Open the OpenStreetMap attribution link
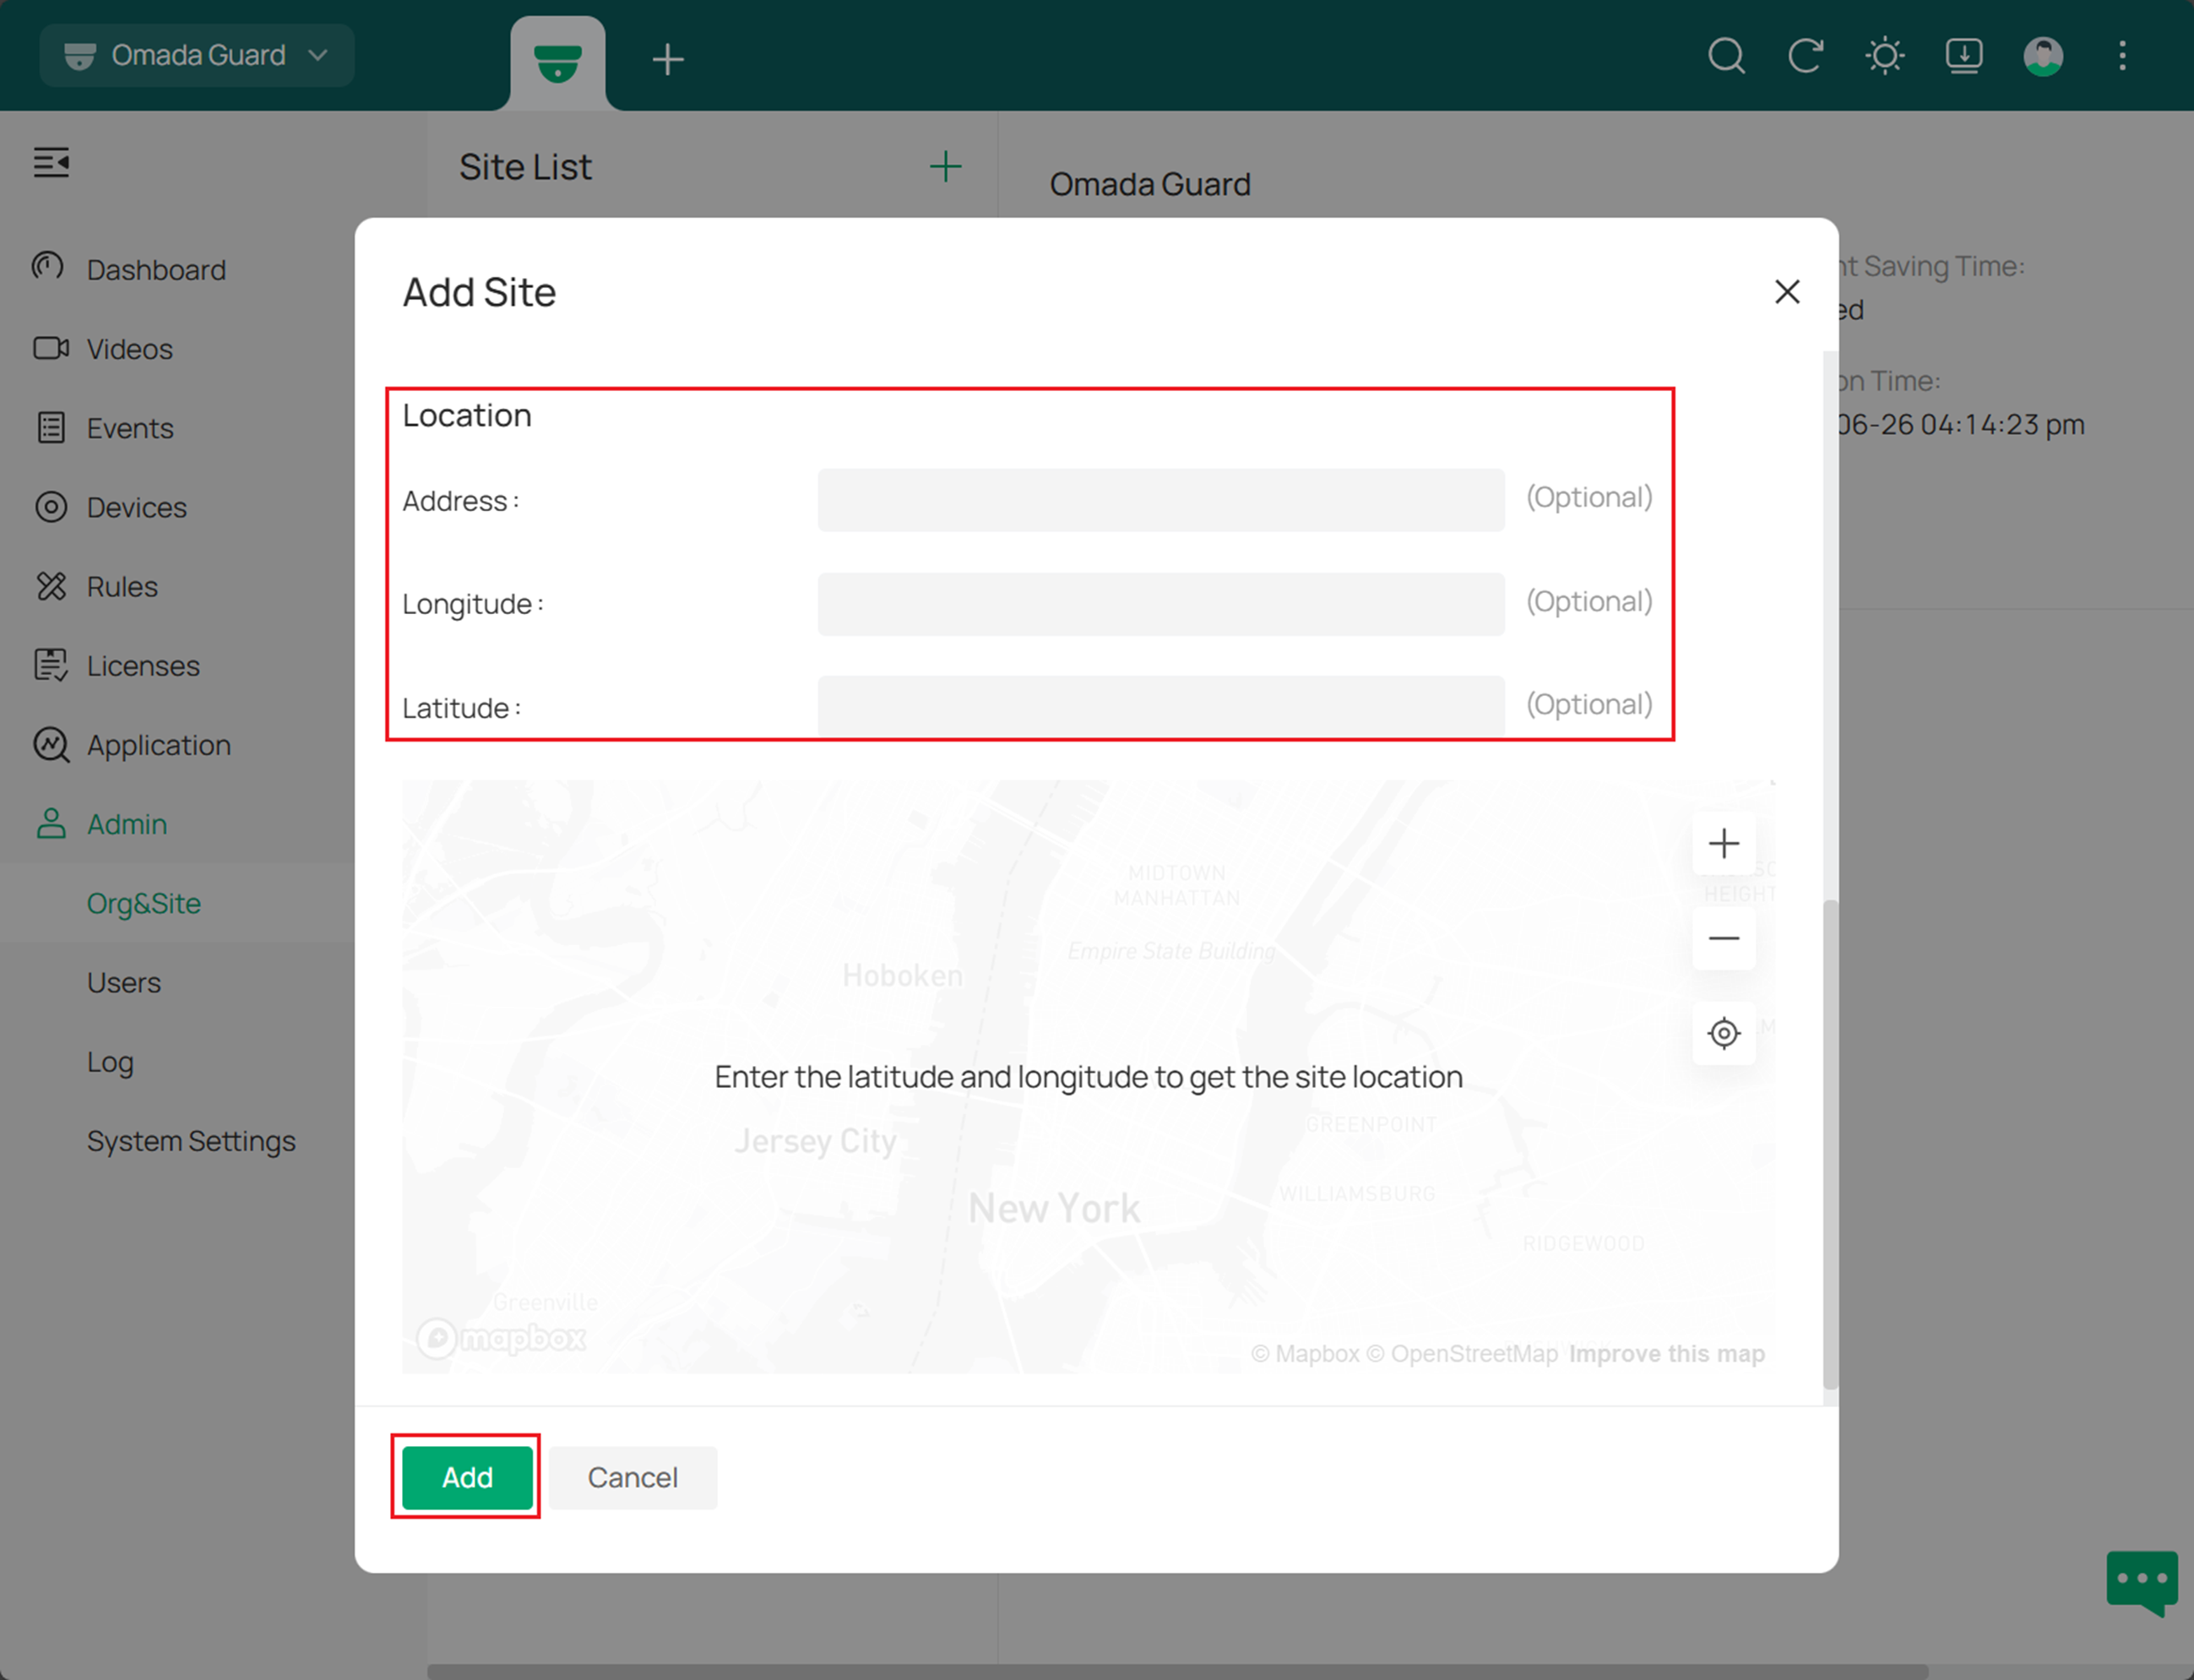 (x=1461, y=1354)
